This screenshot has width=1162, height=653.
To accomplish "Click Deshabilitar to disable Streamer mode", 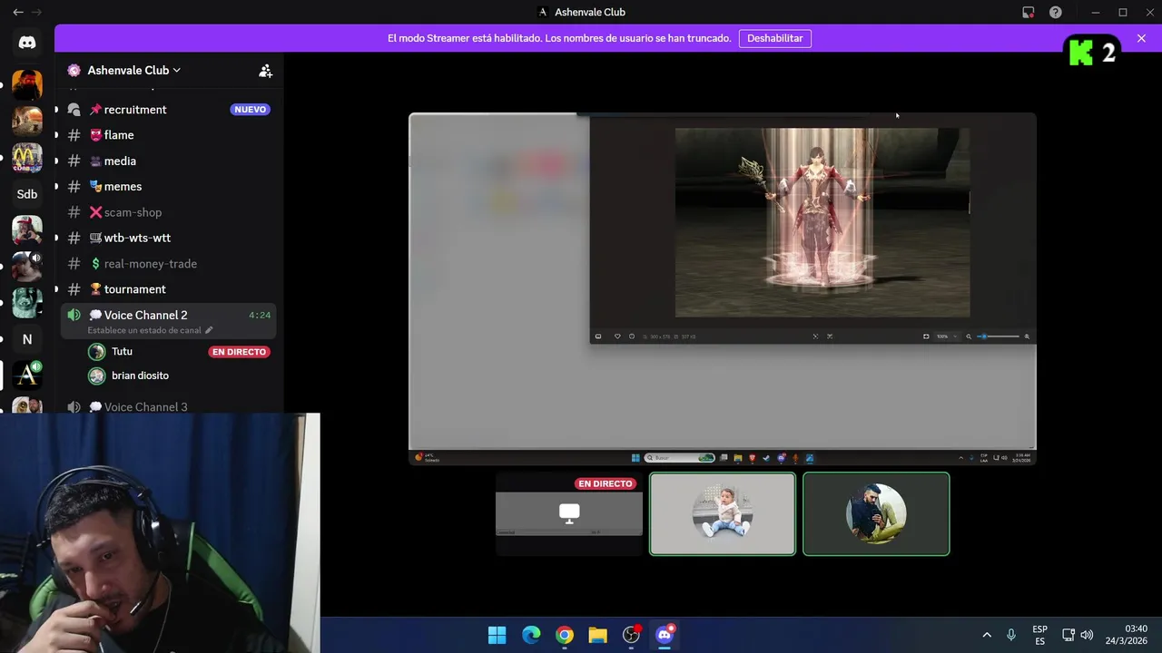I will (x=774, y=38).
